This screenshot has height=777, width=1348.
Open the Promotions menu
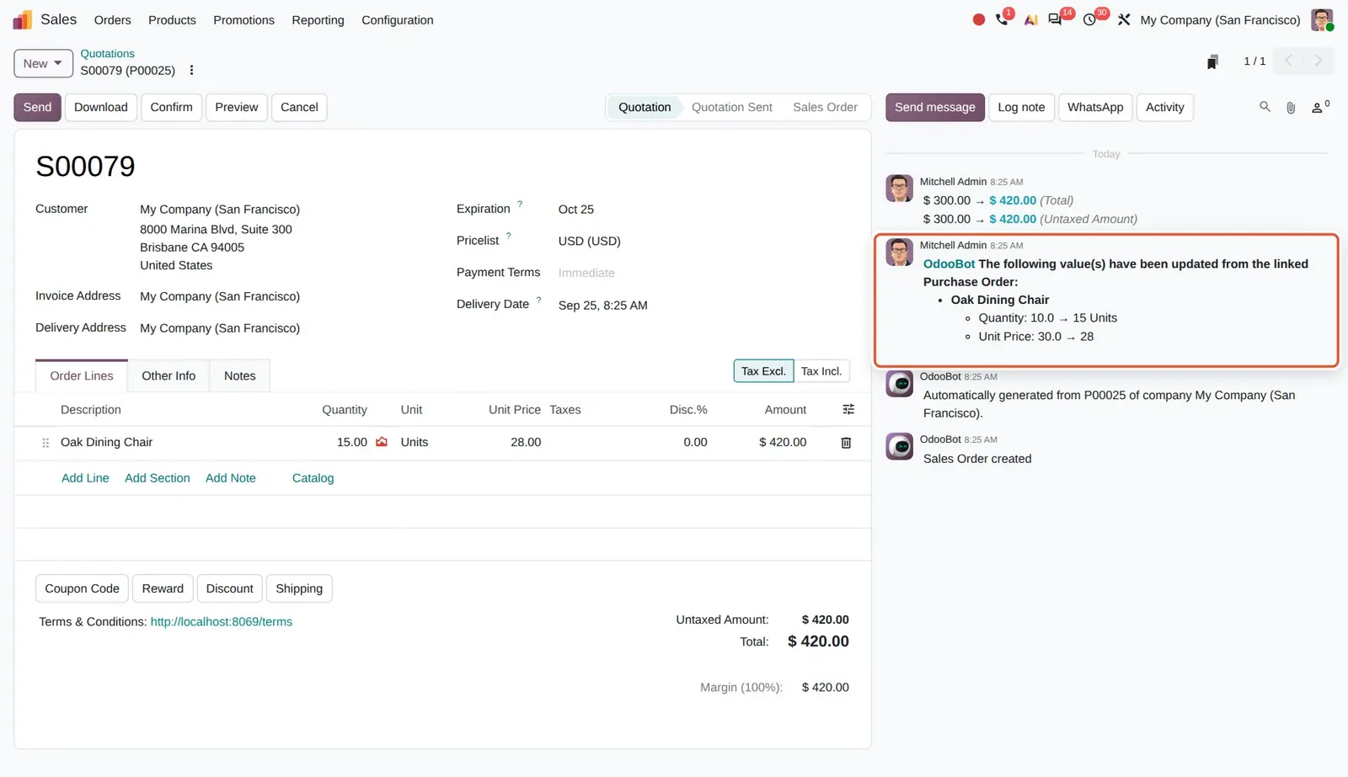tap(243, 20)
